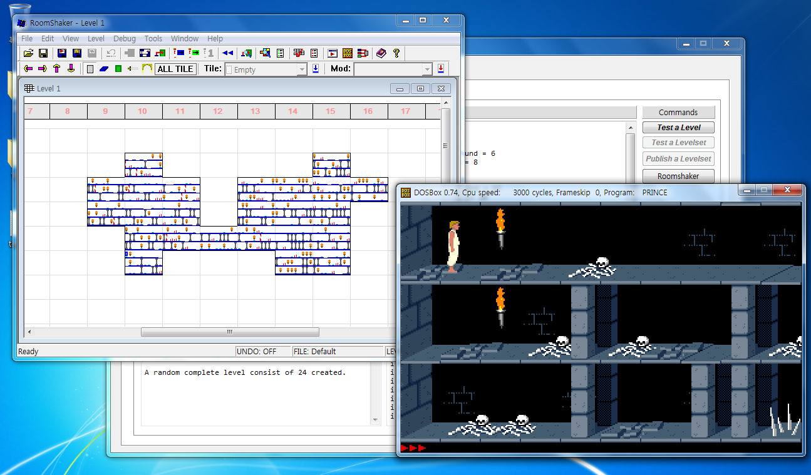Click the blue floppy icon with red flag

coord(62,53)
